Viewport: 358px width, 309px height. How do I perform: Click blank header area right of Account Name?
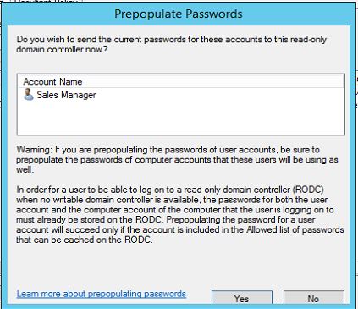pyautogui.click(x=213, y=82)
